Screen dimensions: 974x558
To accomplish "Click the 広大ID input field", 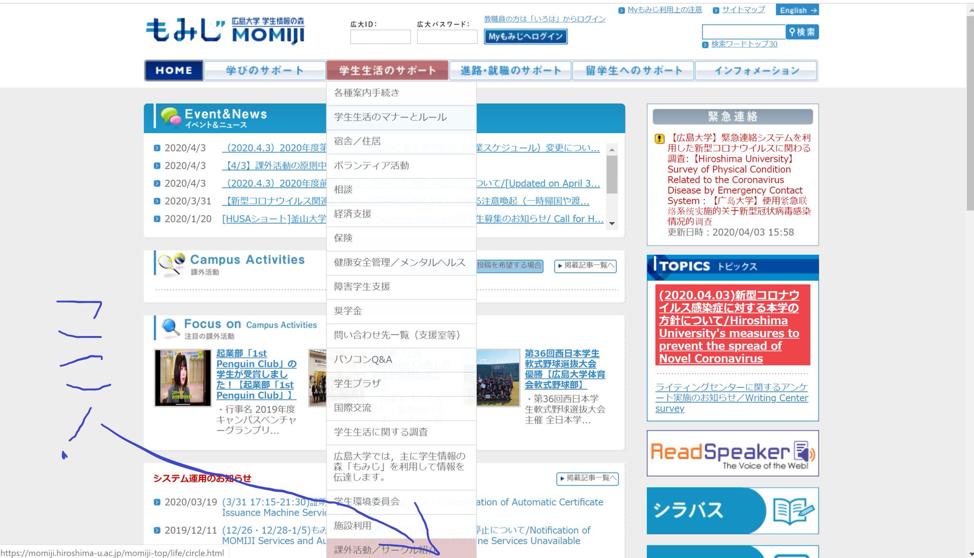I will point(380,37).
